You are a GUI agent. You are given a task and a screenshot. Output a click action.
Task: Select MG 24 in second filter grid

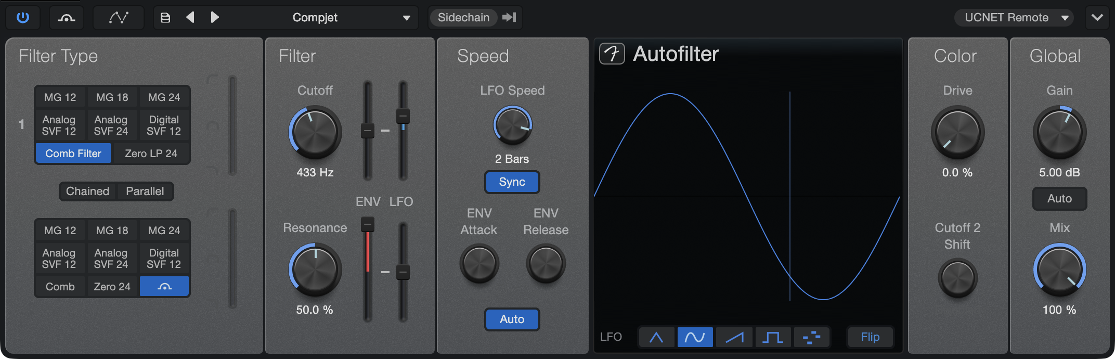click(x=164, y=230)
